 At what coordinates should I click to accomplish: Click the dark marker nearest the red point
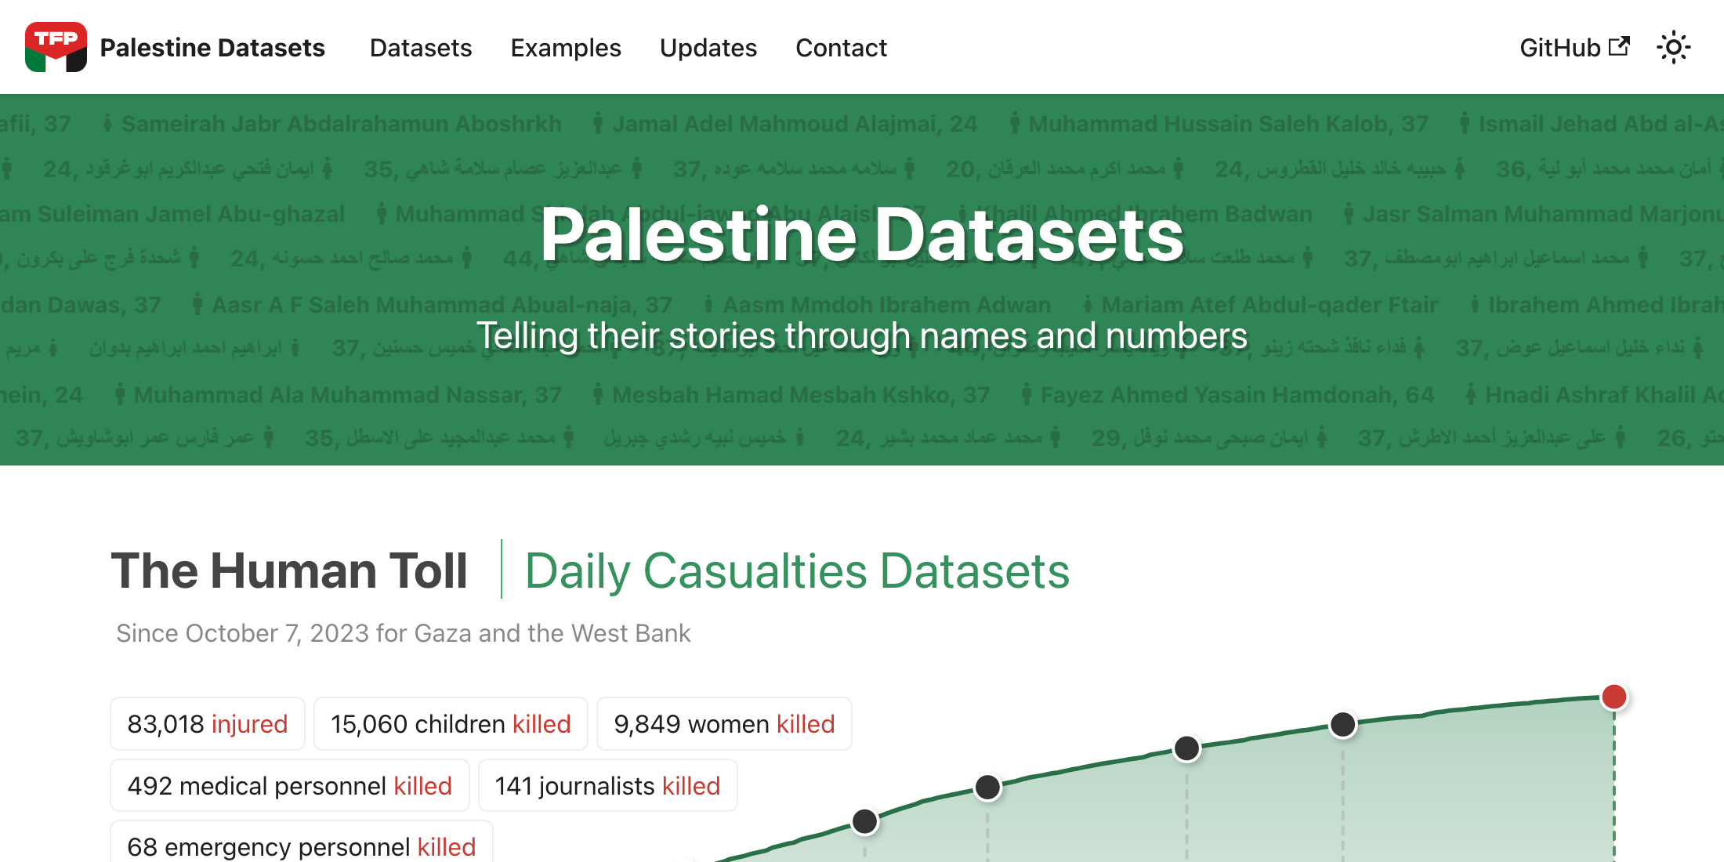pyautogui.click(x=1342, y=725)
